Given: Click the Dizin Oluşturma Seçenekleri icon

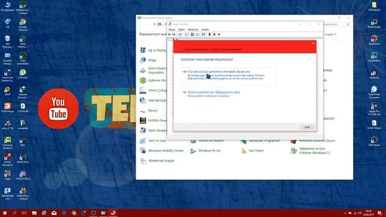Looking at the screenshot, I should (143, 71).
